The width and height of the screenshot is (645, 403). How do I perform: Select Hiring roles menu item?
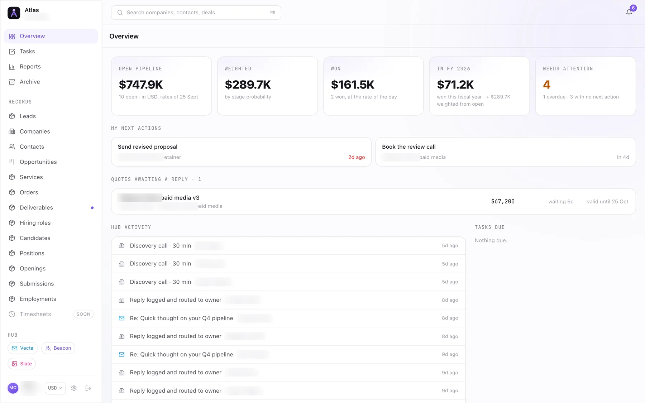point(51,223)
